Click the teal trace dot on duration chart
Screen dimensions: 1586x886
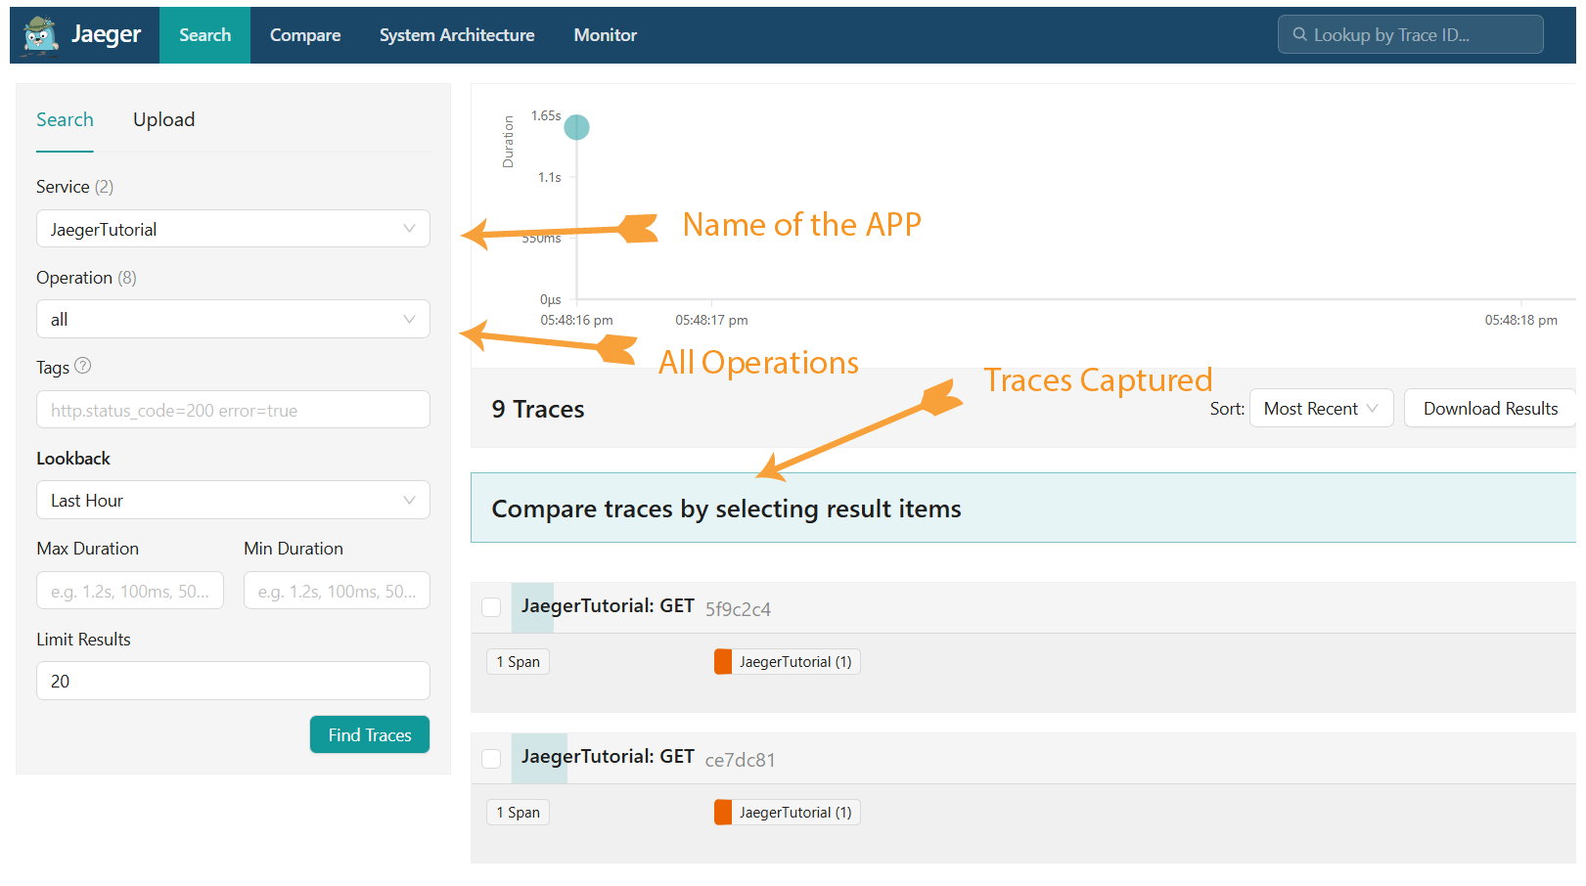(x=577, y=127)
